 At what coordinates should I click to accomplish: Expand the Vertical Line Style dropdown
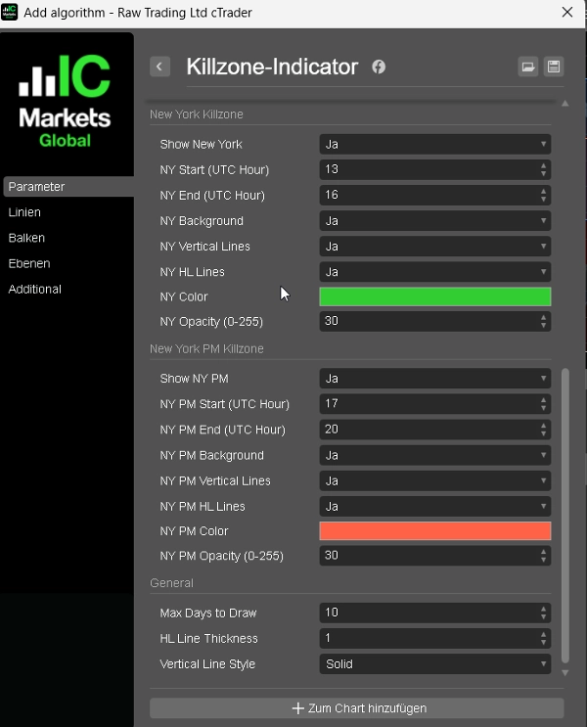[434, 664]
